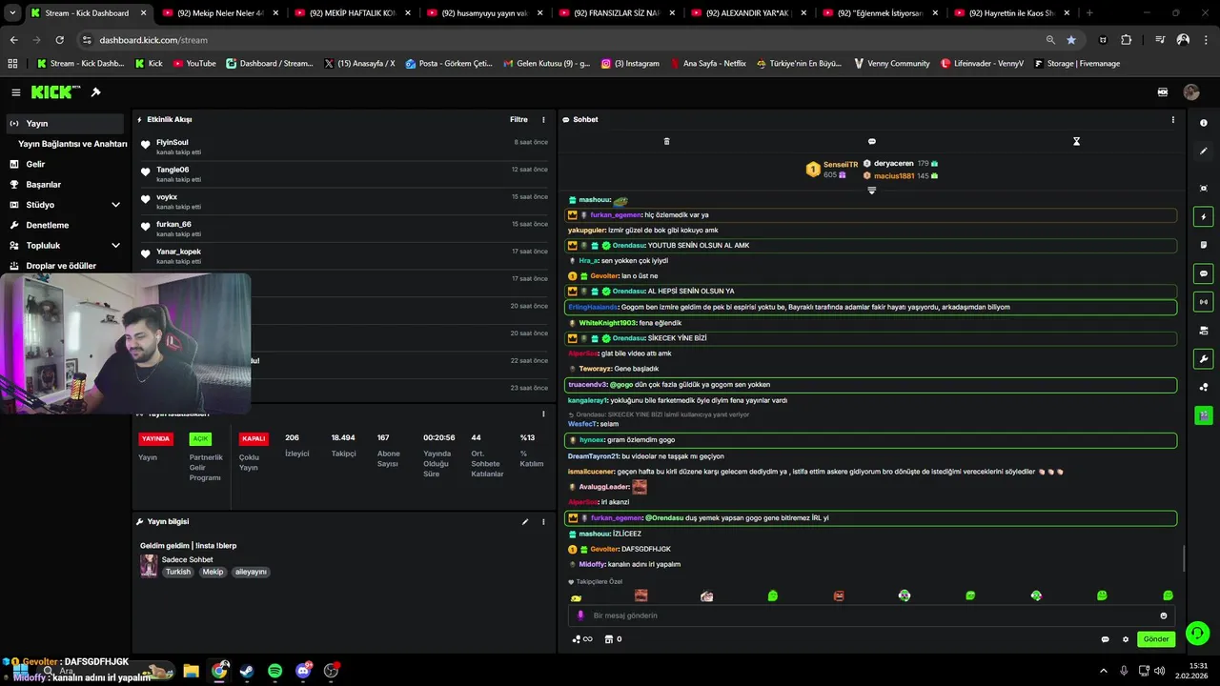
Task: Click wrench icon in right sidebar
Action: 1204,359
